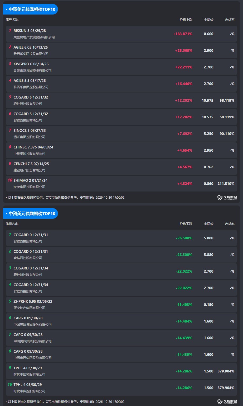Click issuer 世茂集团控股有限公司

coord(30,187)
